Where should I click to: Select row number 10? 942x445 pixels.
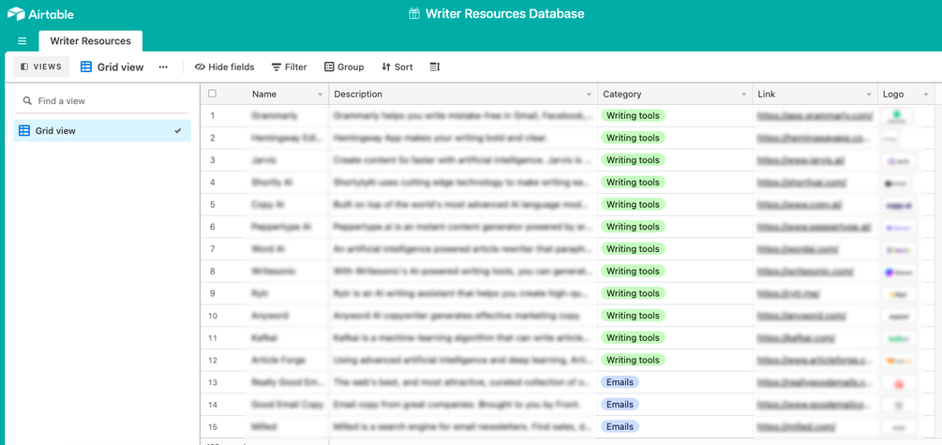pos(213,316)
